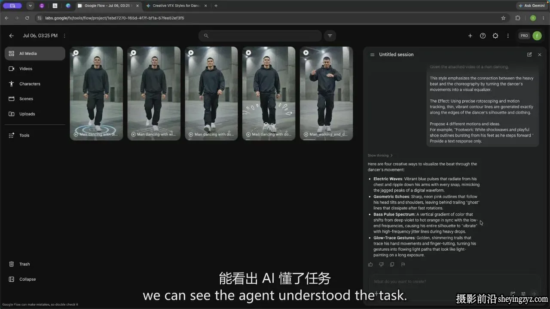Flag the agent response
Viewport: 550px width, 309px height.
pos(403,264)
